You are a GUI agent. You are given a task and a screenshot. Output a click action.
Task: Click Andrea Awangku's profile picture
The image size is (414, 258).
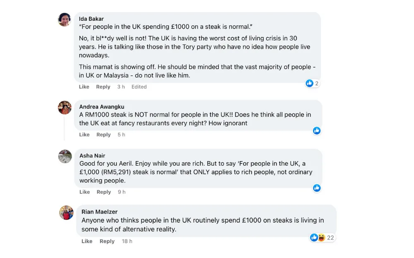point(65,107)
